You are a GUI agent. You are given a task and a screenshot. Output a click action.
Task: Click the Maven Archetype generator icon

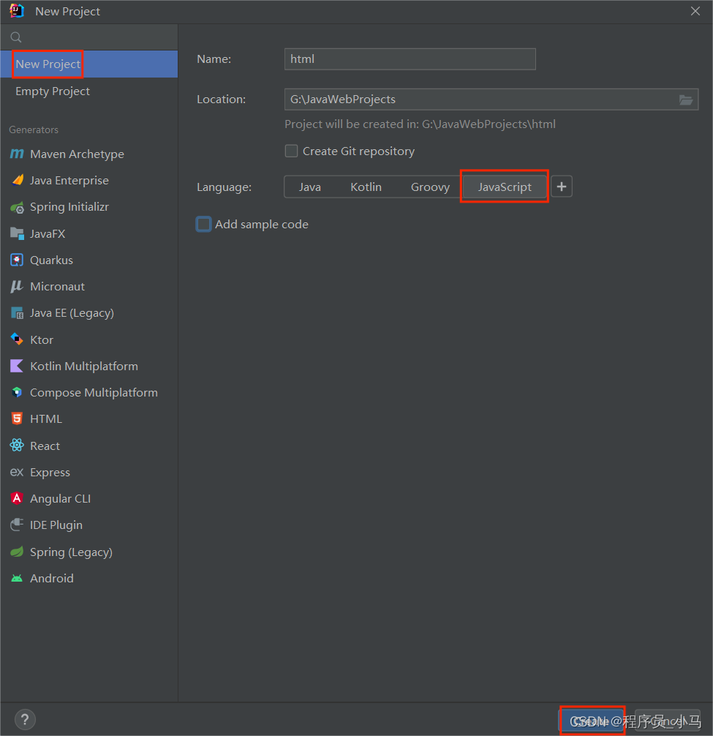(17, 154)
